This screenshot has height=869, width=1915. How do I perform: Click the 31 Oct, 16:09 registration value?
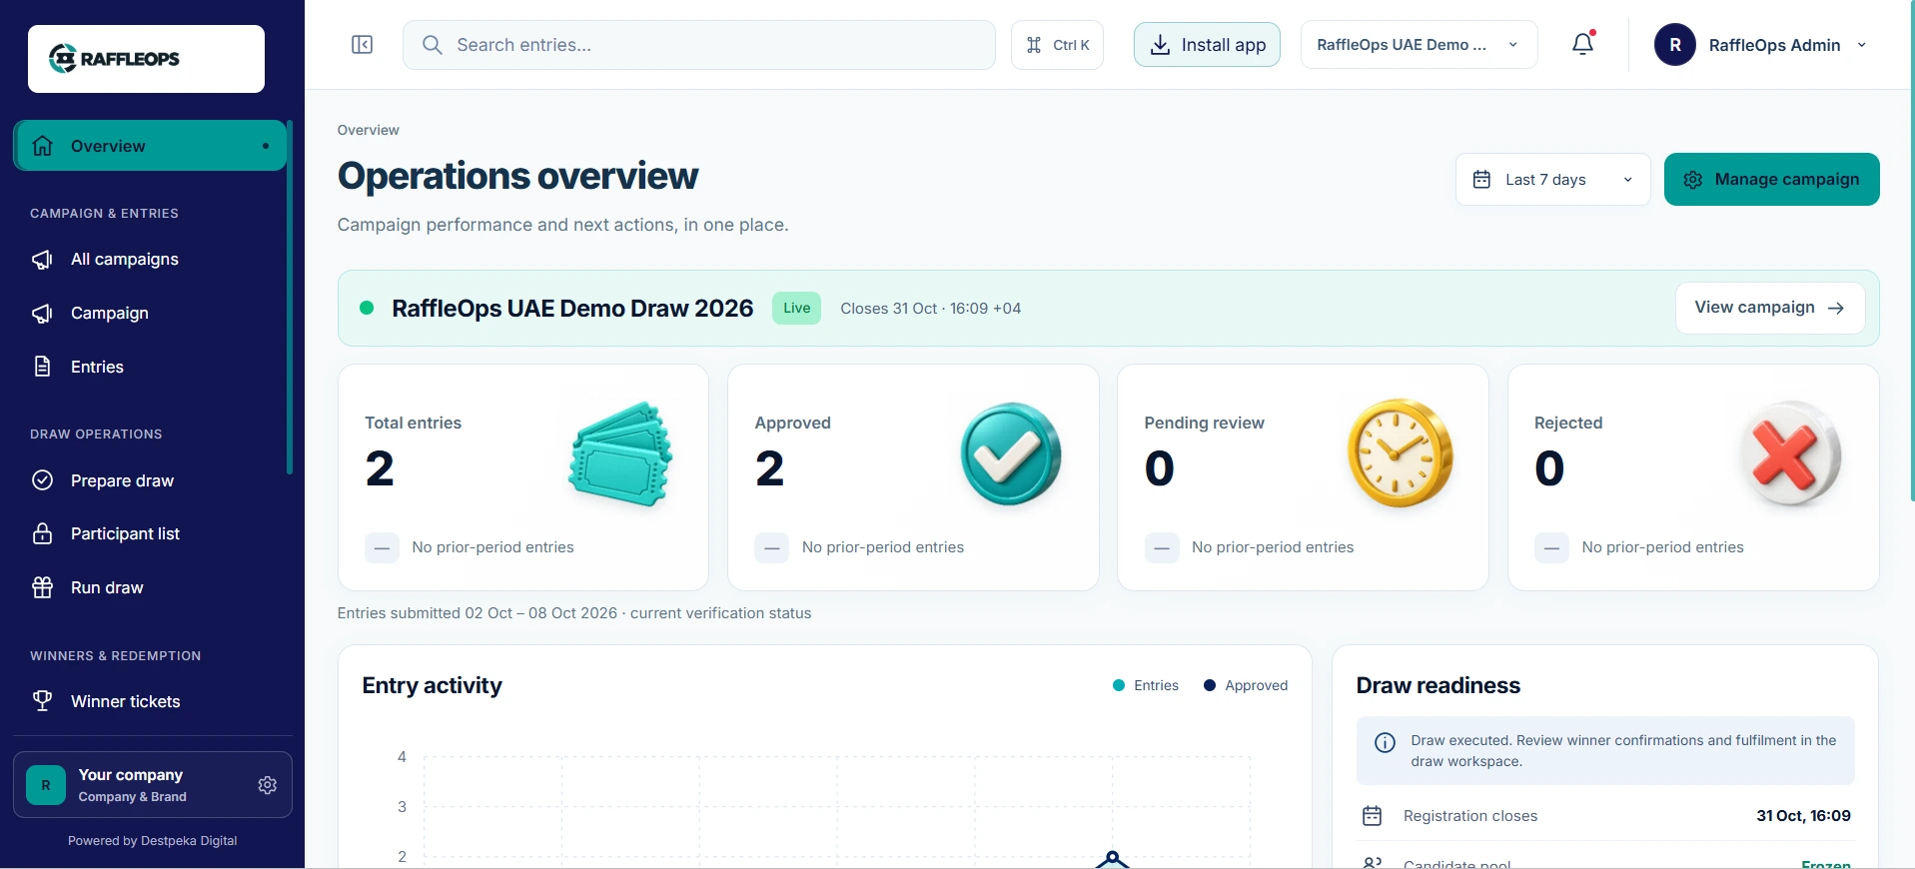[x=1803, y=816]
